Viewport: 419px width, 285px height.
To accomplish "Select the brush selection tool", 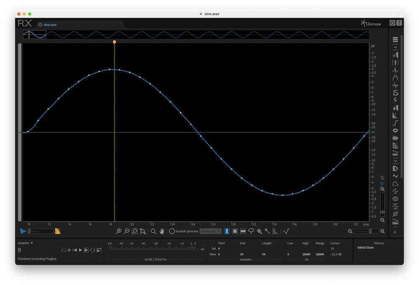I will pos(259,231).
